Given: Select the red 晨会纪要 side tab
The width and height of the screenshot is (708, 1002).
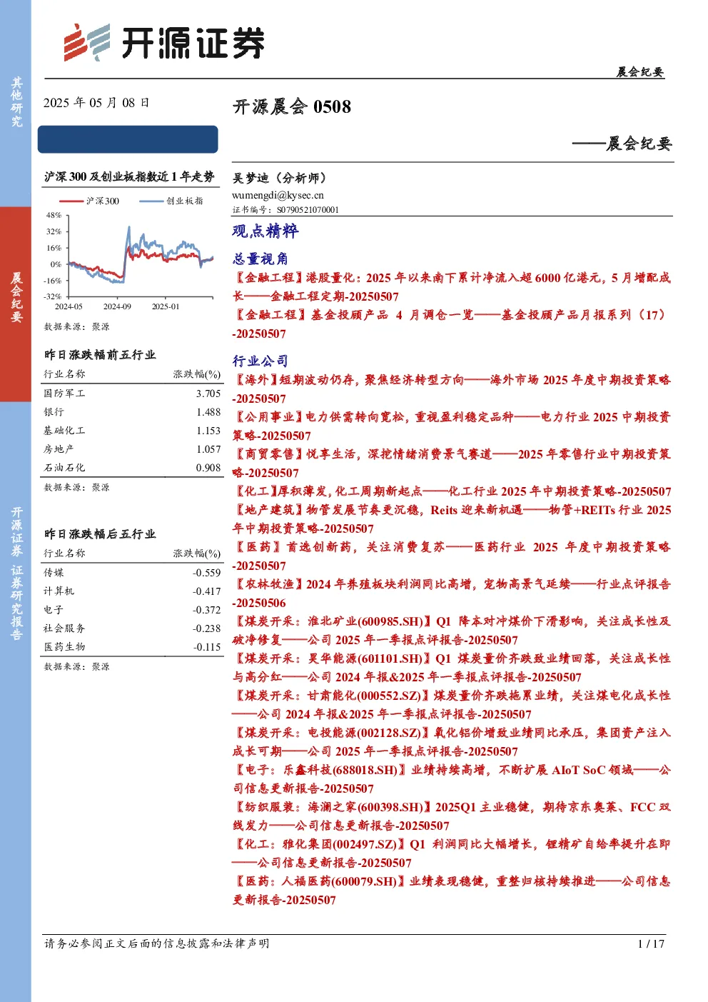Looking at the screenshot, I should click(16, 304).
